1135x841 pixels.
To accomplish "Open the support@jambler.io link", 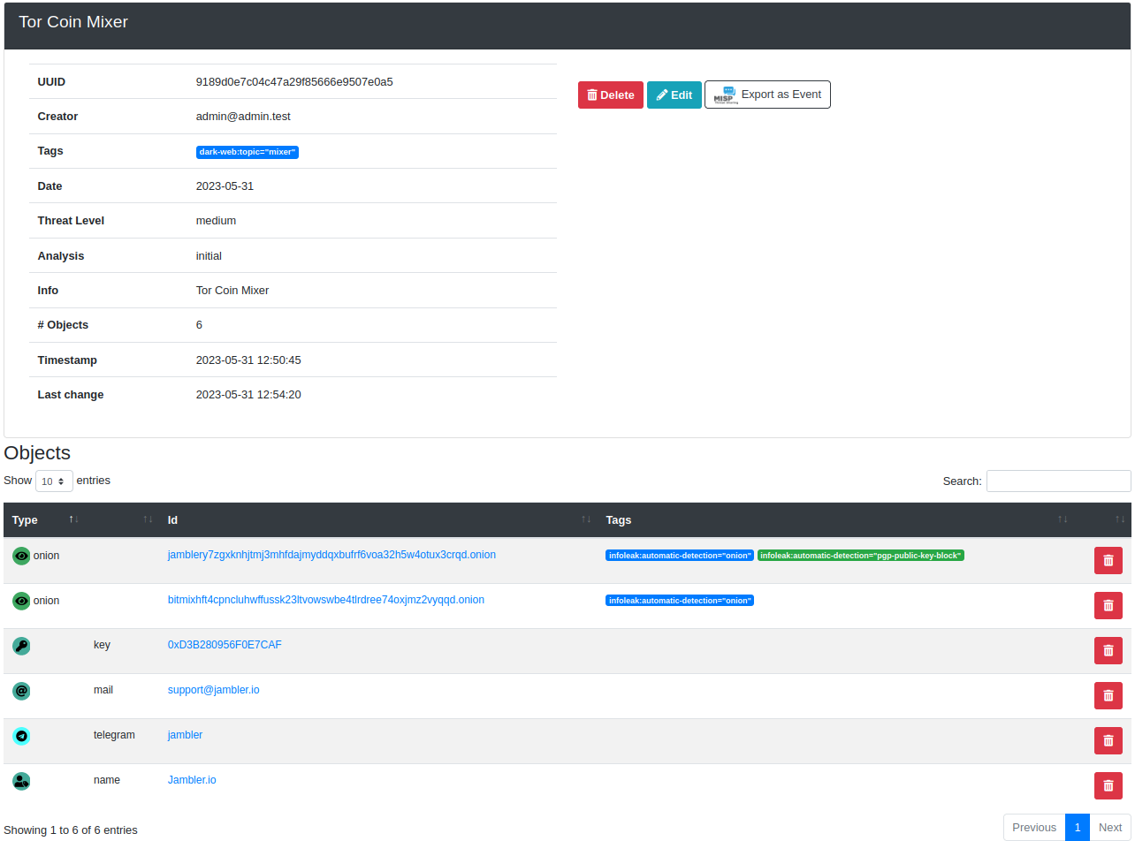I will (213, 690).
